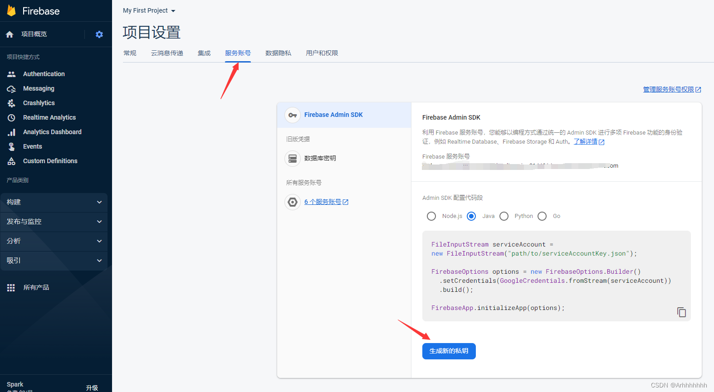This screenshot has height=392, width=714.
Task: Click the database icon for 数据库密钥
Action: [293, 159]
